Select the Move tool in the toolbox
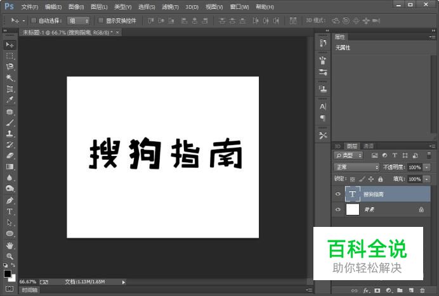Viewport: 439px width, 296px height. (x=10, y=45)
